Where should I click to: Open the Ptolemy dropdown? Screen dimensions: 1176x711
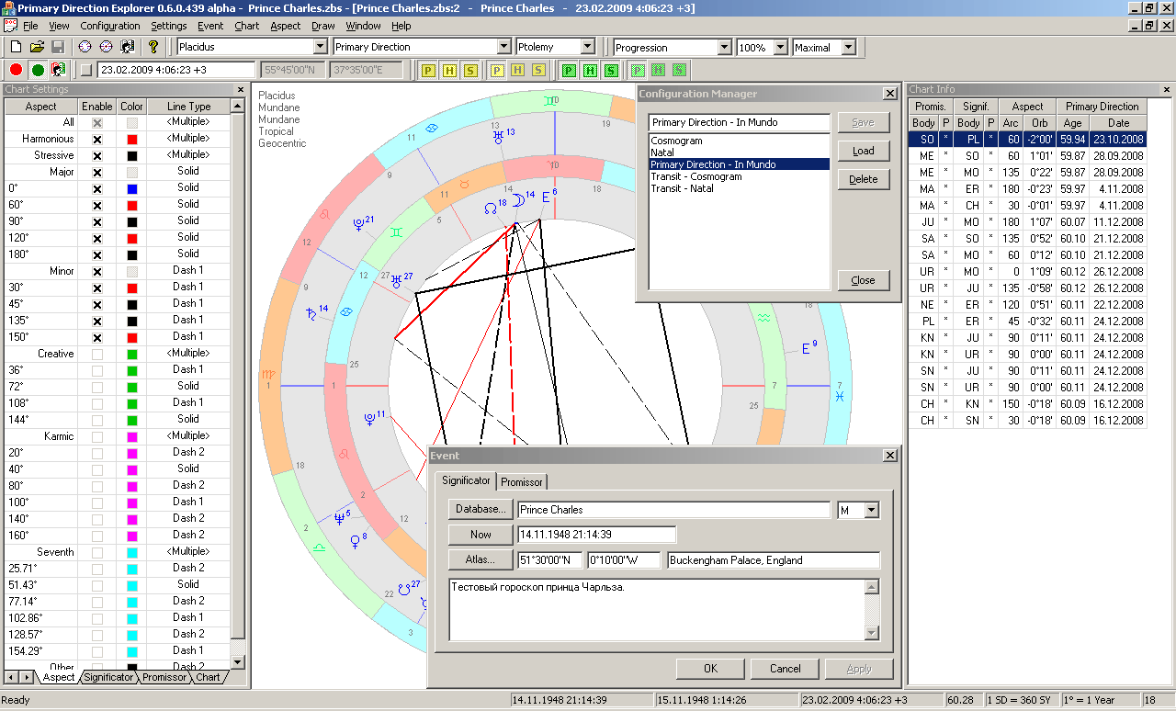[588, 47]
